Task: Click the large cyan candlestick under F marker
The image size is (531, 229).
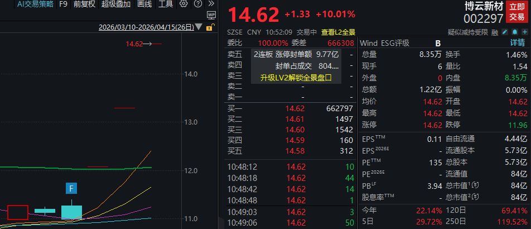Action: pos(71,212)
